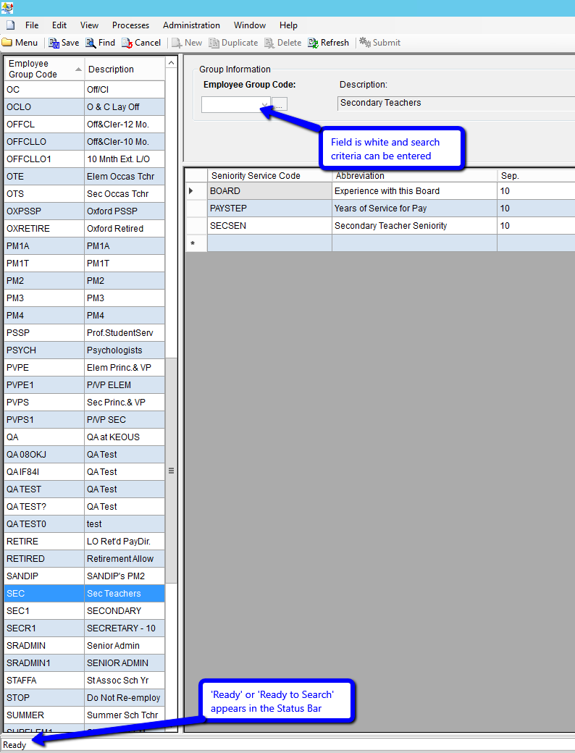The width and height of the screenshot is (575, 753).
Task: Open the Employee Group Code dropdown arrow
Action: coord(264,104)
